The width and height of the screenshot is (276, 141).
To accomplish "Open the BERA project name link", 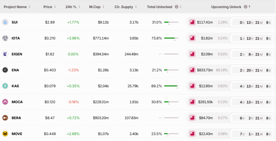I will coord(16,118).
